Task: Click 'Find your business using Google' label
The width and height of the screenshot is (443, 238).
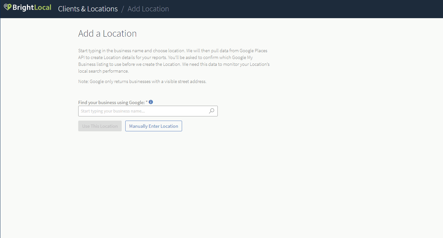Action: [111, 102]
